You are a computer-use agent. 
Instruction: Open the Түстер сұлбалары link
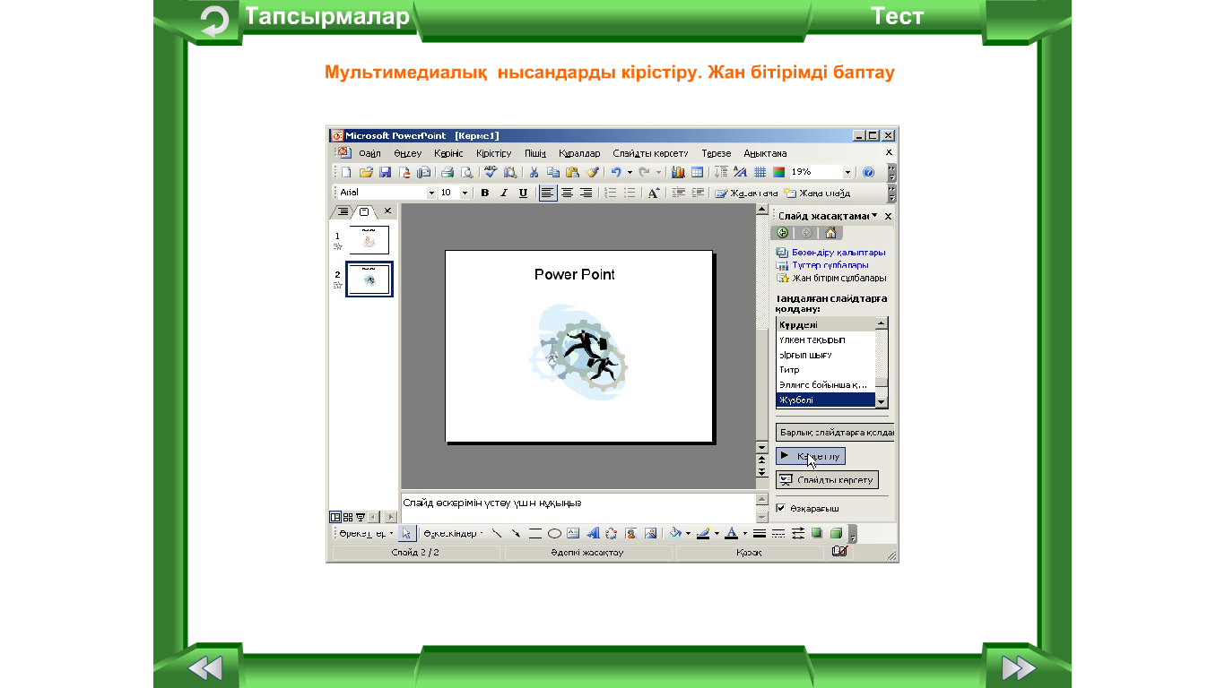(830, 265)
